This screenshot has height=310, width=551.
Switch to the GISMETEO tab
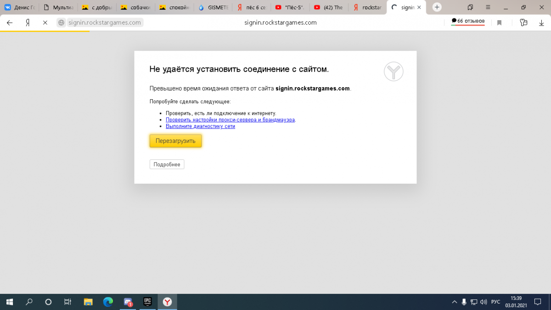tap(214, 7)
